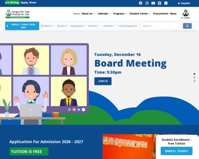Open the school's Facebook page icon
199x159 pixels.
(140, 3)
